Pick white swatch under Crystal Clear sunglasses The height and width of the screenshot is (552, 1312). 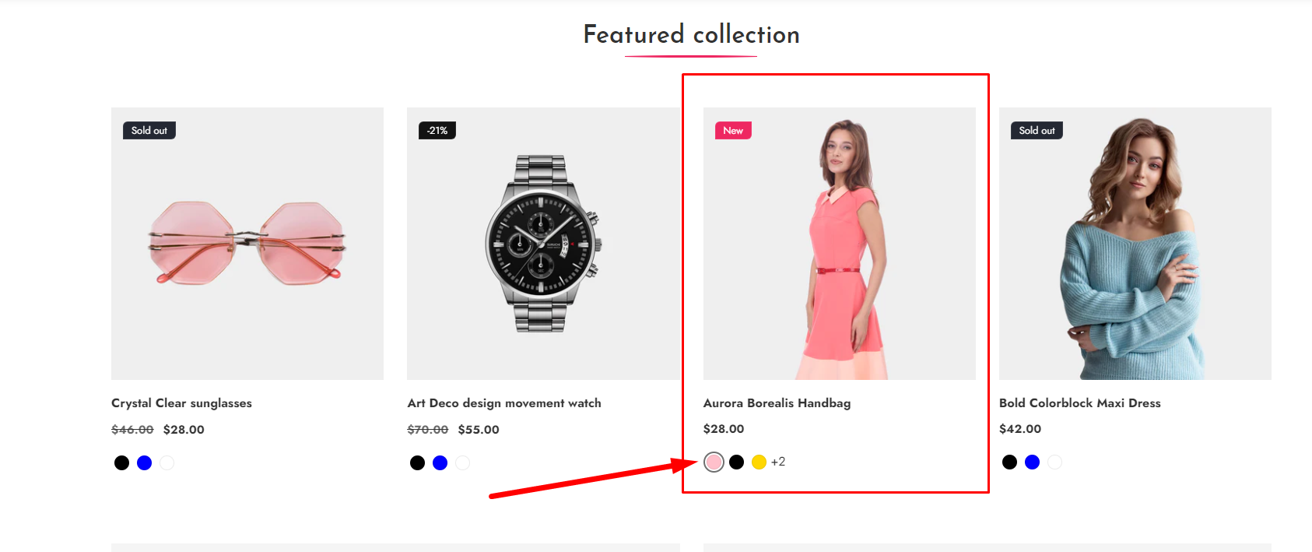(x=167, y=463)
